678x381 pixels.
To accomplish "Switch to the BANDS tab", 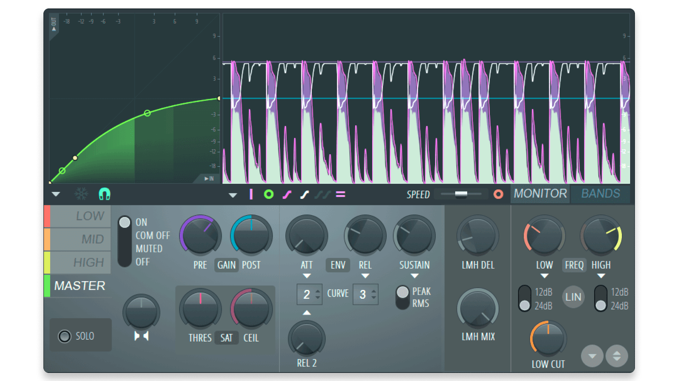I will click(600, 194).
